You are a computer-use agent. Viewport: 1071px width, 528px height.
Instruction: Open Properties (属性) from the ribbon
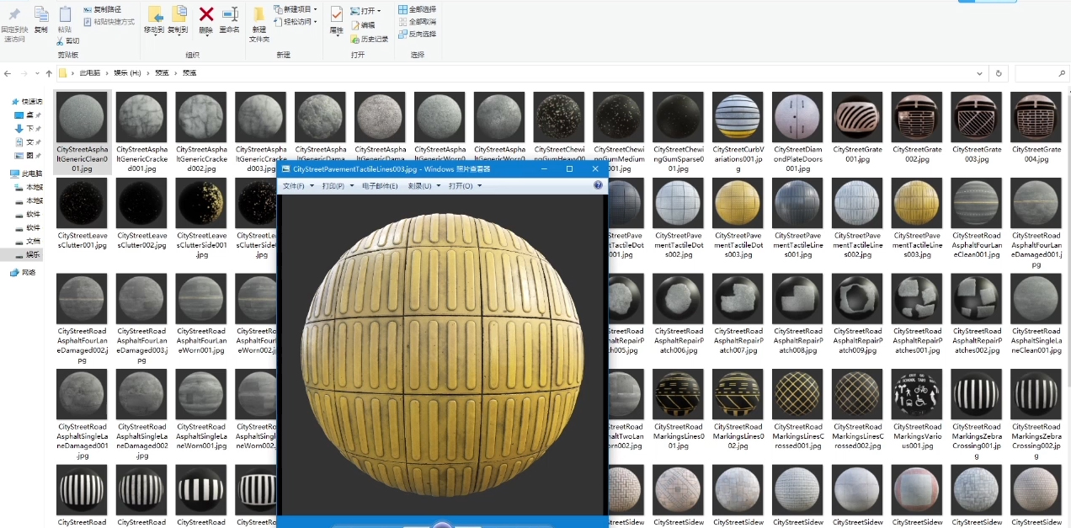(336, 14)
